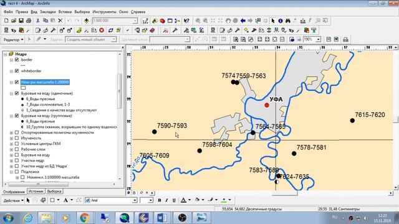Open the Справка menu
This screenshot has height=224, width=399.
(x=138, y=12)
